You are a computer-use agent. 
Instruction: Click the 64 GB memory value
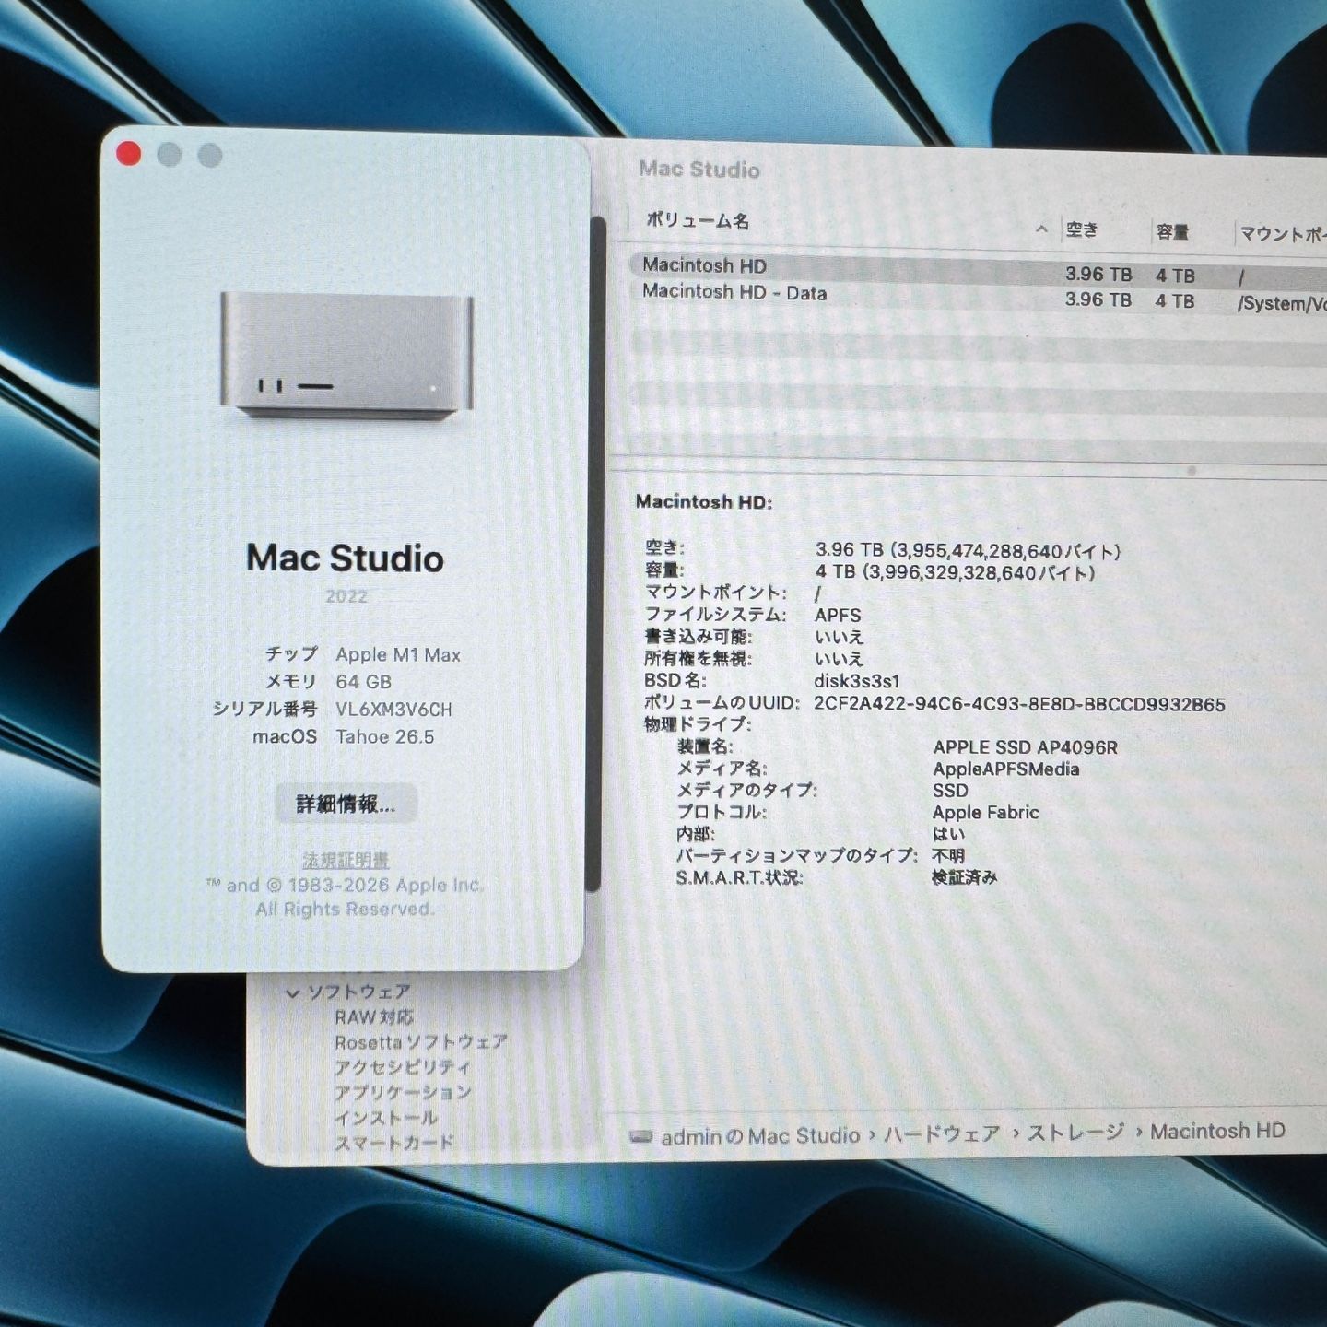click(x=363, y=682)
